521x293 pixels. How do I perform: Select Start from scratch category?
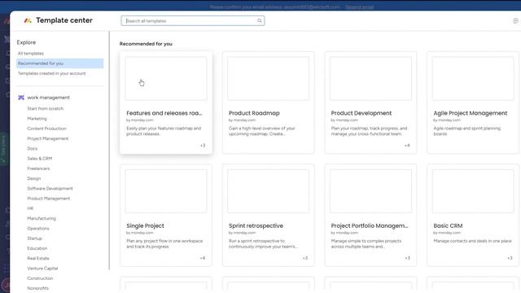pos(46,108)
